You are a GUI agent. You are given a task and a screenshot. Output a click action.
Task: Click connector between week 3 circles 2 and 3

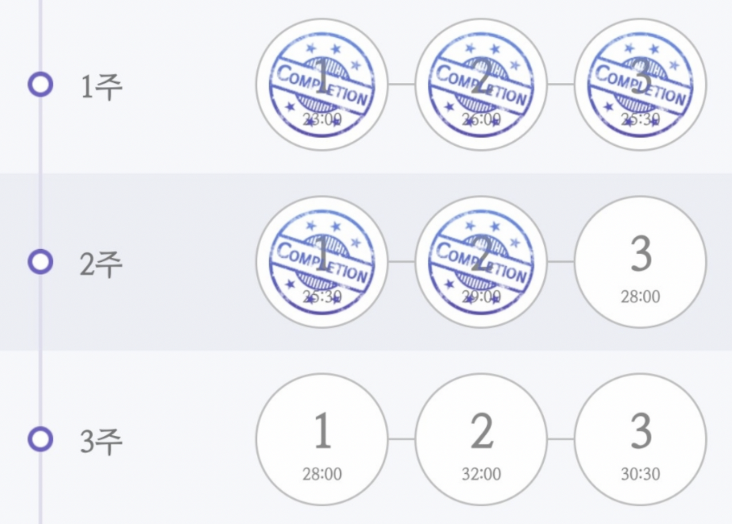click(x=560, y=439)
